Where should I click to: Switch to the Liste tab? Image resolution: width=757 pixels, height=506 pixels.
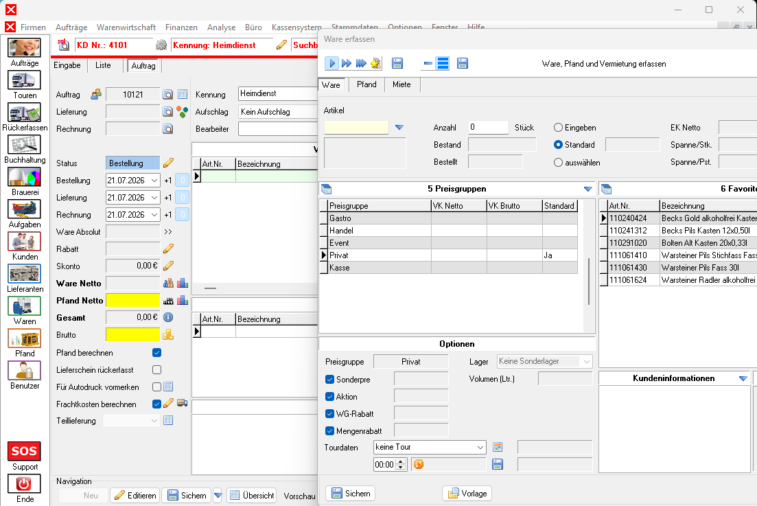(103, 65)
